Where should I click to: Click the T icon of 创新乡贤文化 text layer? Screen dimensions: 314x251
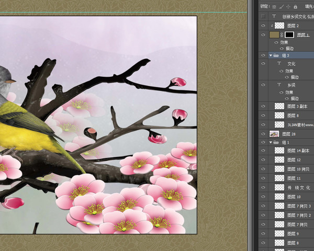274,16
